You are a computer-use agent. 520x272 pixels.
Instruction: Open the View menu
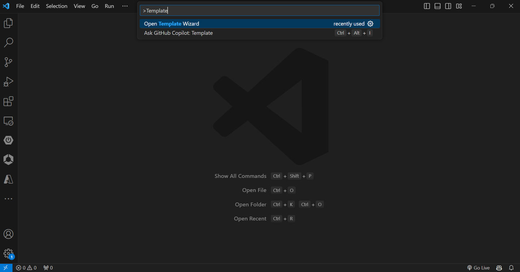(79, 6)
